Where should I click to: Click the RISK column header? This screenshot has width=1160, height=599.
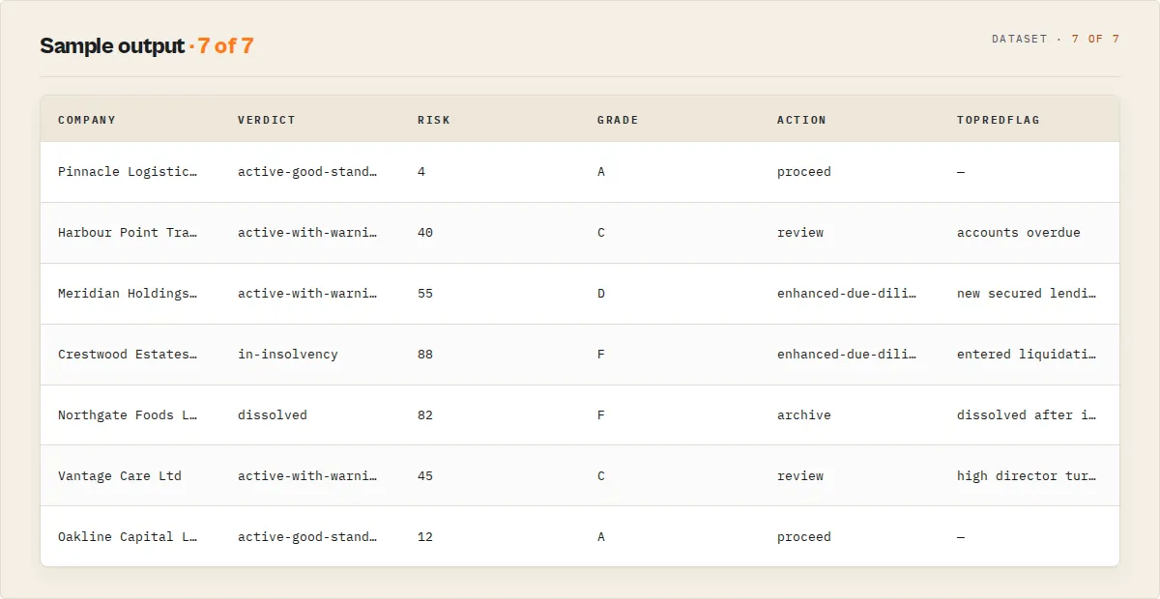tap(434, 120)
